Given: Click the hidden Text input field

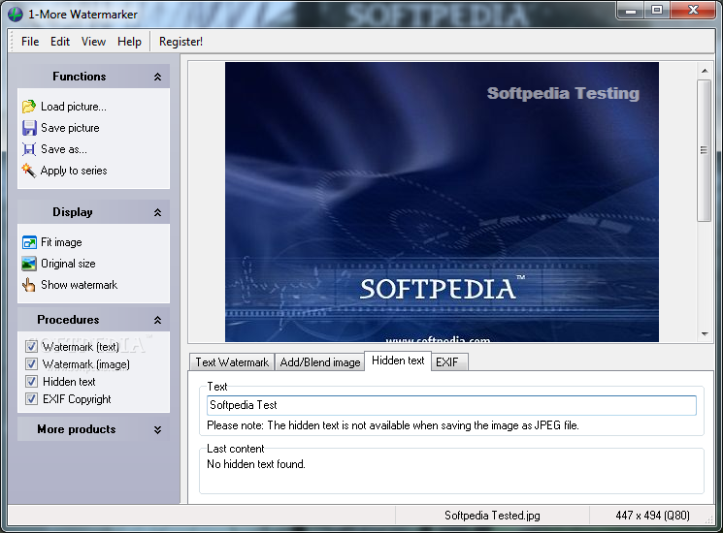Looking at the screenshot, I should pyautogui.click(x=451, y=405).
